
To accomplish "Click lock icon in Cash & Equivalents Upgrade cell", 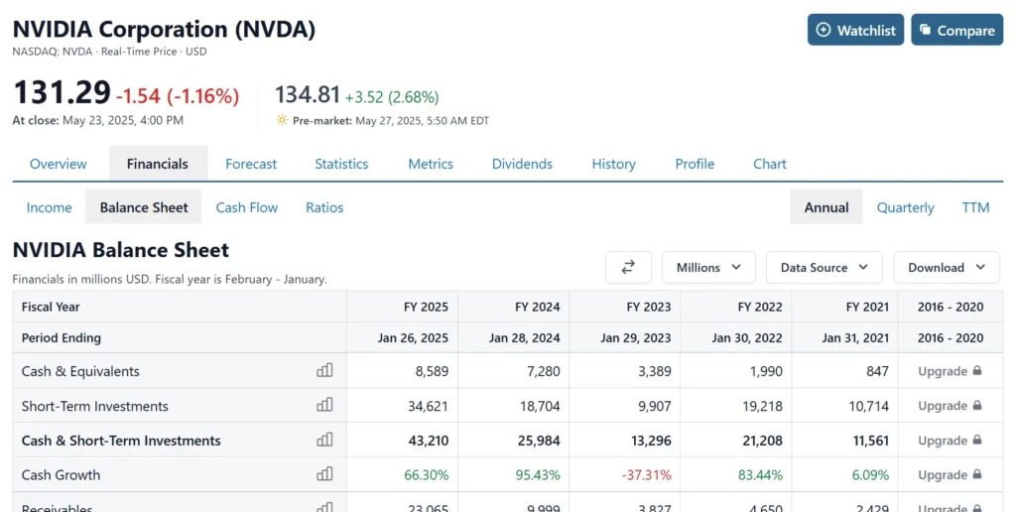I will (x=977, y=371).
